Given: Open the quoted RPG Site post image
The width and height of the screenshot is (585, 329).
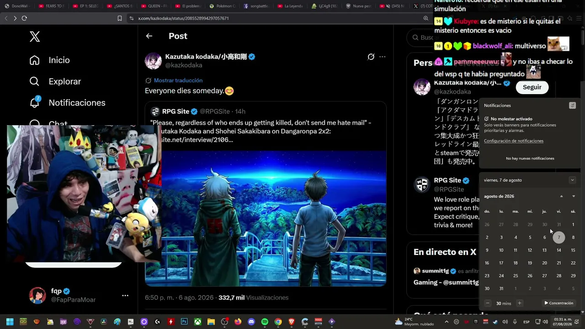Looking at the screenshot, I should tap(266, 218).
